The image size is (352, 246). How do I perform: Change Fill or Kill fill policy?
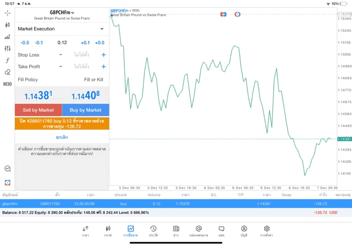pyautogui.click(x=94, y=80)
